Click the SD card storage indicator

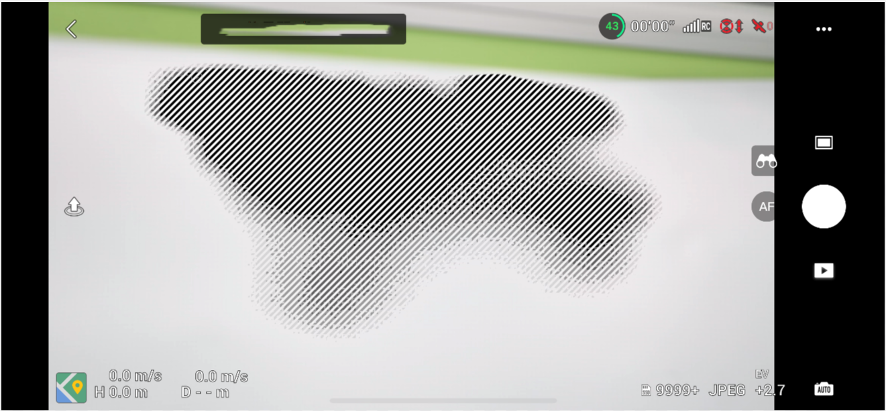[646, 389]
